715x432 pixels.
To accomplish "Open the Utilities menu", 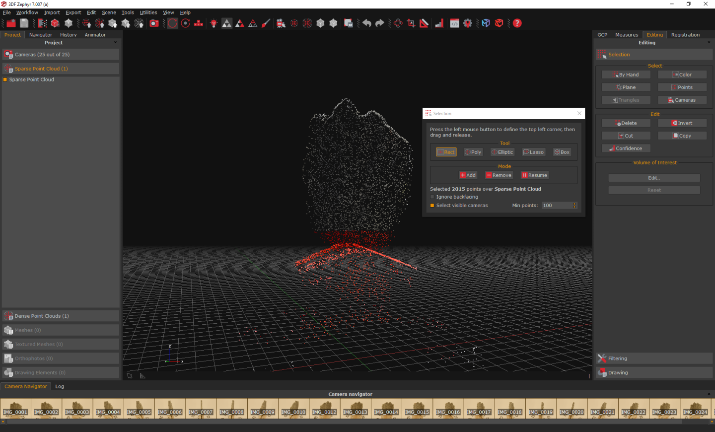I will tap(148, 12).
